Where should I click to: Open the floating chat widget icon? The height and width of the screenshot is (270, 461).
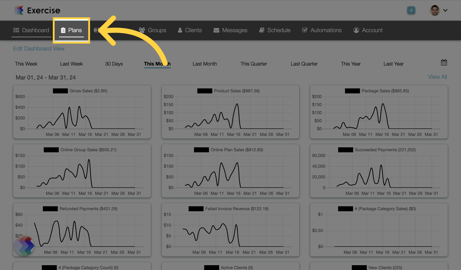[x=24, y=246]
